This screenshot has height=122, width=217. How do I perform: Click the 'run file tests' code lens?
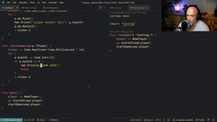point(139,13)
